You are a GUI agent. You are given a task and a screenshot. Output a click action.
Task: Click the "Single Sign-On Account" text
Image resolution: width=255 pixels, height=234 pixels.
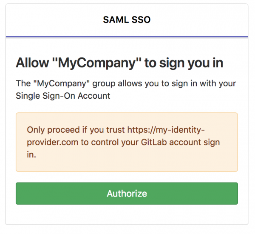[x=63, y=96]
